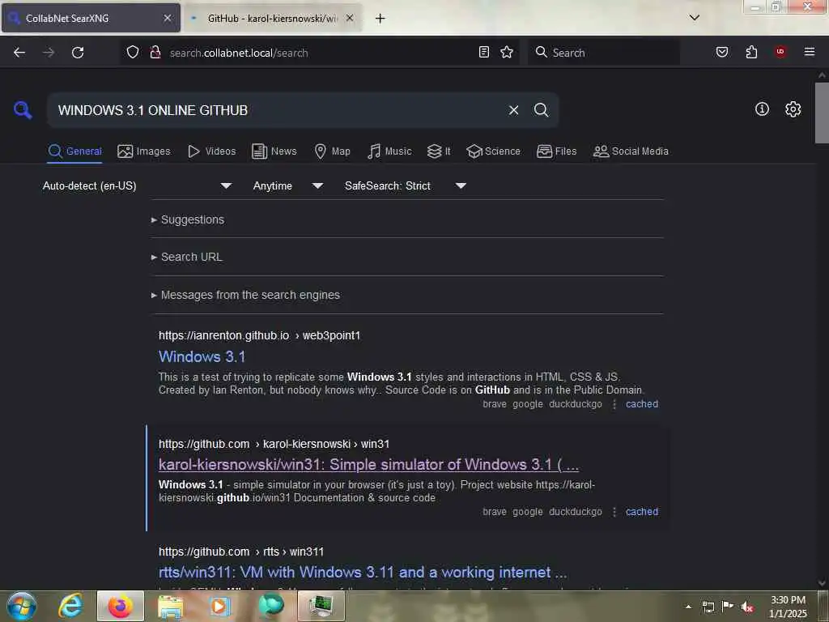Reload the current page
Image resolution: width=829 pixels, height=622 pixels.
point(78,53)
